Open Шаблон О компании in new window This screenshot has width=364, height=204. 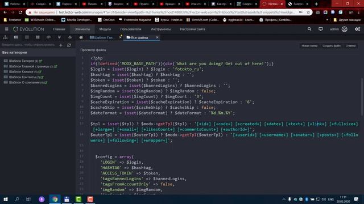45,83
